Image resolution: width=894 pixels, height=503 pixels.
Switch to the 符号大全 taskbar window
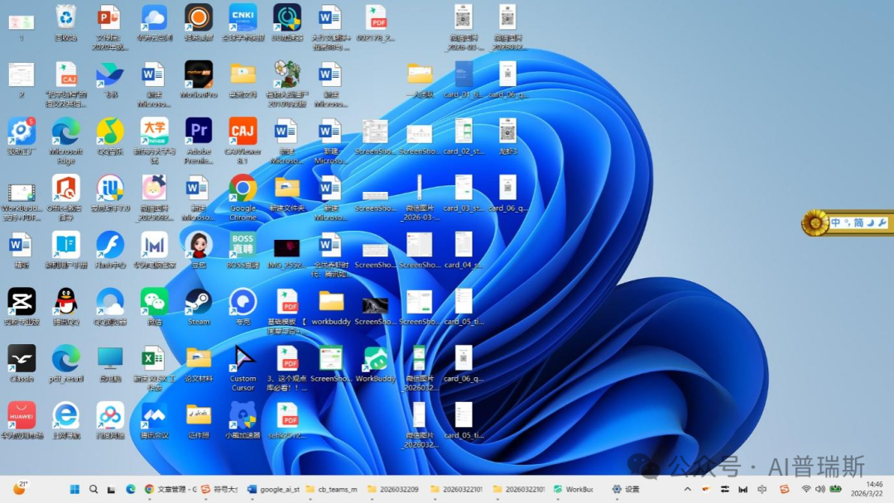[x=219, y=489]
